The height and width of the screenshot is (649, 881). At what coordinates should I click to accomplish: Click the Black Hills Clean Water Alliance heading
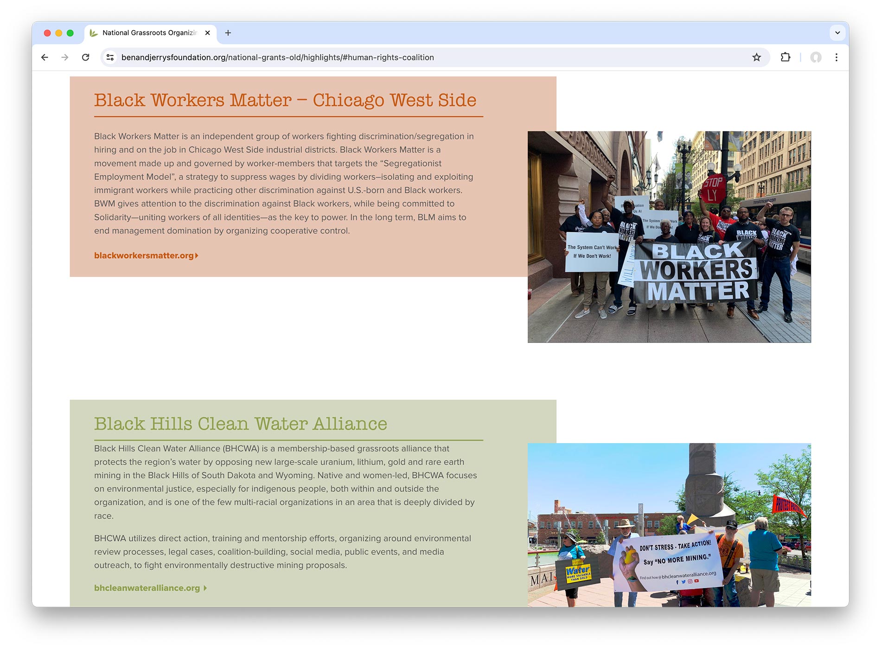point(241,424)
